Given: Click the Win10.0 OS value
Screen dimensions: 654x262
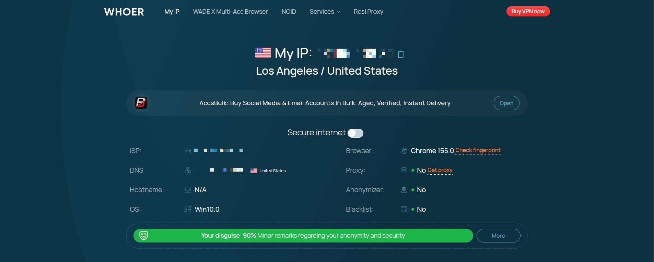Looking at the screenshot, I should (207, 209).
